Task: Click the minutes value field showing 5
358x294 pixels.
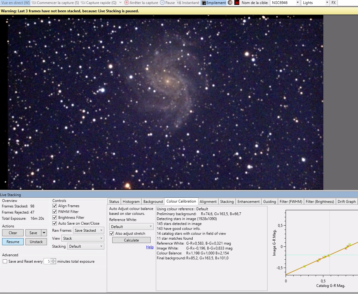Action: [47, 261]
